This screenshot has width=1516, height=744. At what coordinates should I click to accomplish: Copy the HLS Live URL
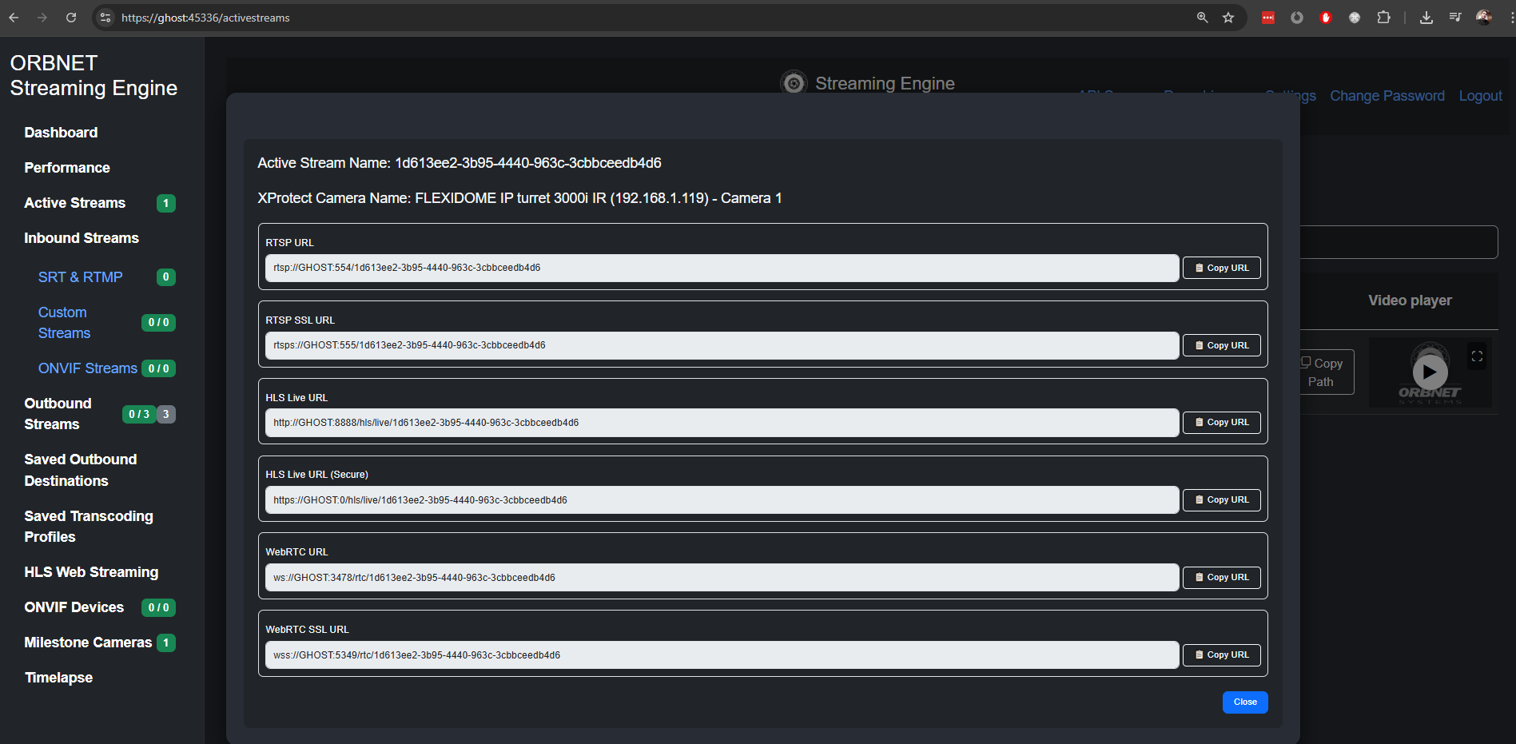pos(1221,422)
